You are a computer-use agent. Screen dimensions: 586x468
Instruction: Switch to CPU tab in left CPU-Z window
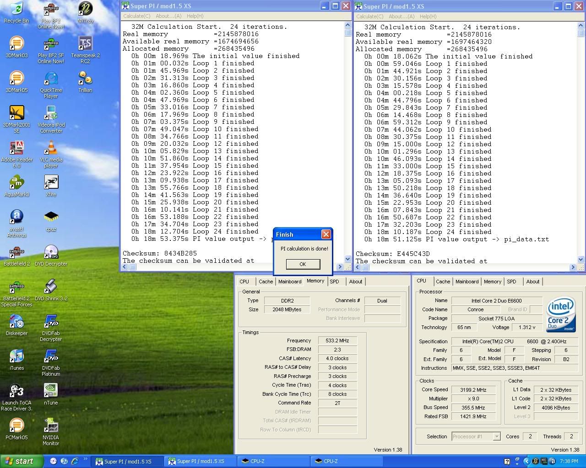pos(244,282)
